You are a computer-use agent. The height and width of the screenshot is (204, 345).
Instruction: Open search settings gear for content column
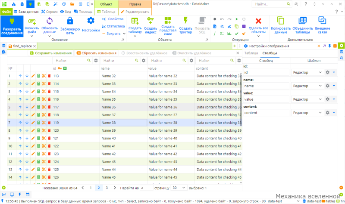[x=239, y=60]
